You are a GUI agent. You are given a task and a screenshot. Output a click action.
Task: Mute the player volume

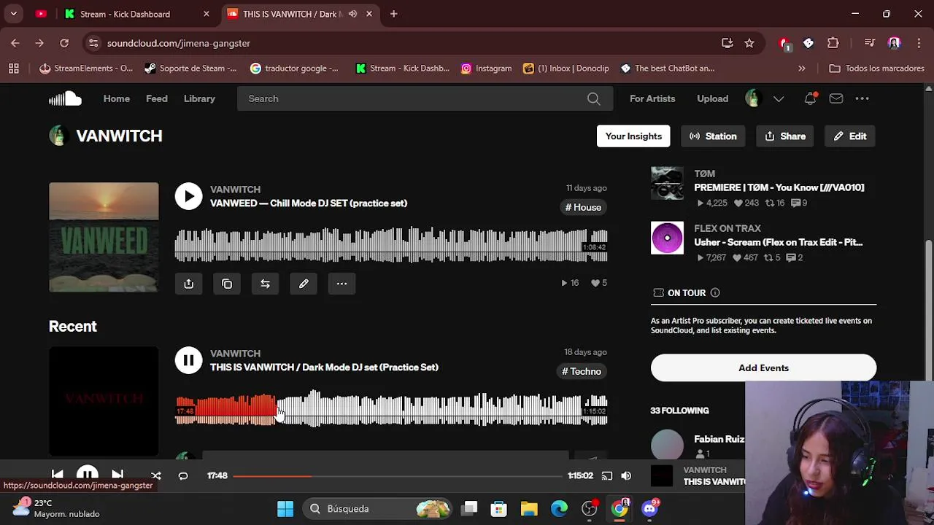(x=626, y=475)
